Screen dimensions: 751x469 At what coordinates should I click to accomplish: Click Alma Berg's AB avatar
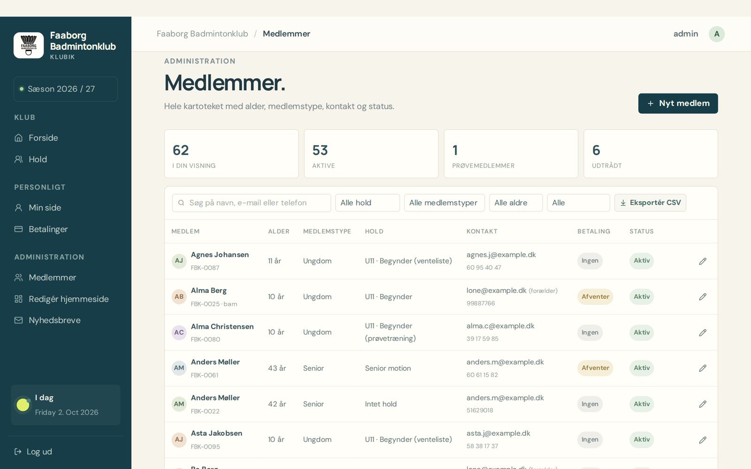coord(179,297)
